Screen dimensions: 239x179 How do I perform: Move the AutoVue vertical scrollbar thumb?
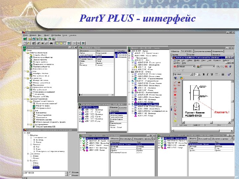pos(232,101)
